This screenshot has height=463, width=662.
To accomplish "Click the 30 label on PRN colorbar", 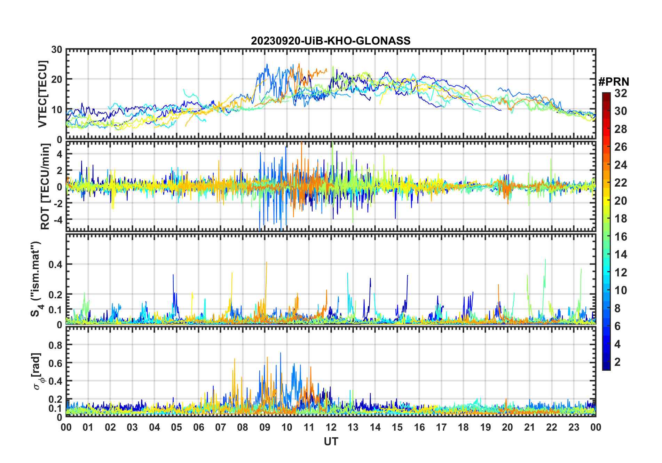I will (621, 111).
